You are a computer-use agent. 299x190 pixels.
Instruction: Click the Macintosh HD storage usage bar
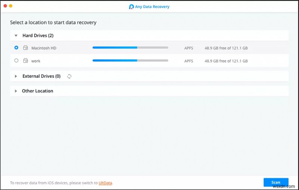click(x=130, y=48)
